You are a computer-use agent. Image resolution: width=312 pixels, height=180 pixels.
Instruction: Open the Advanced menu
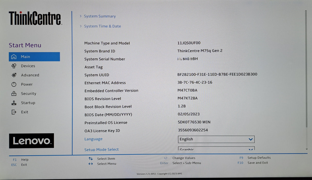[x=30, y=75]
